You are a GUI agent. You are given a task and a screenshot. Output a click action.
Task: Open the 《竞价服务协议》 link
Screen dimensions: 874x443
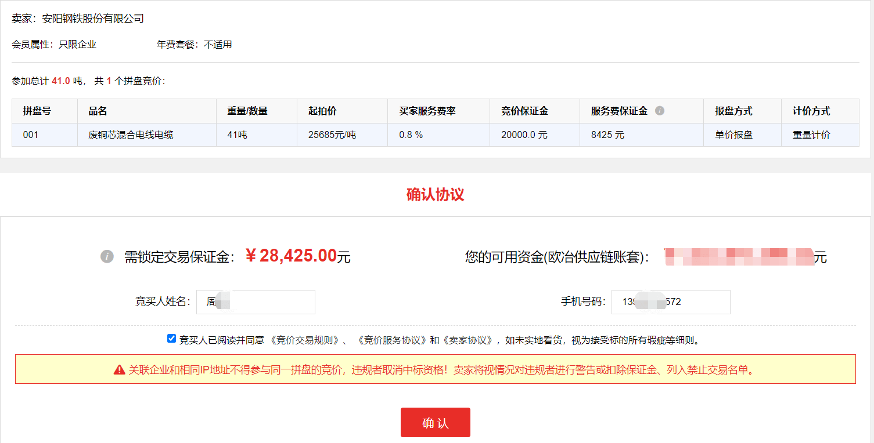391,340
